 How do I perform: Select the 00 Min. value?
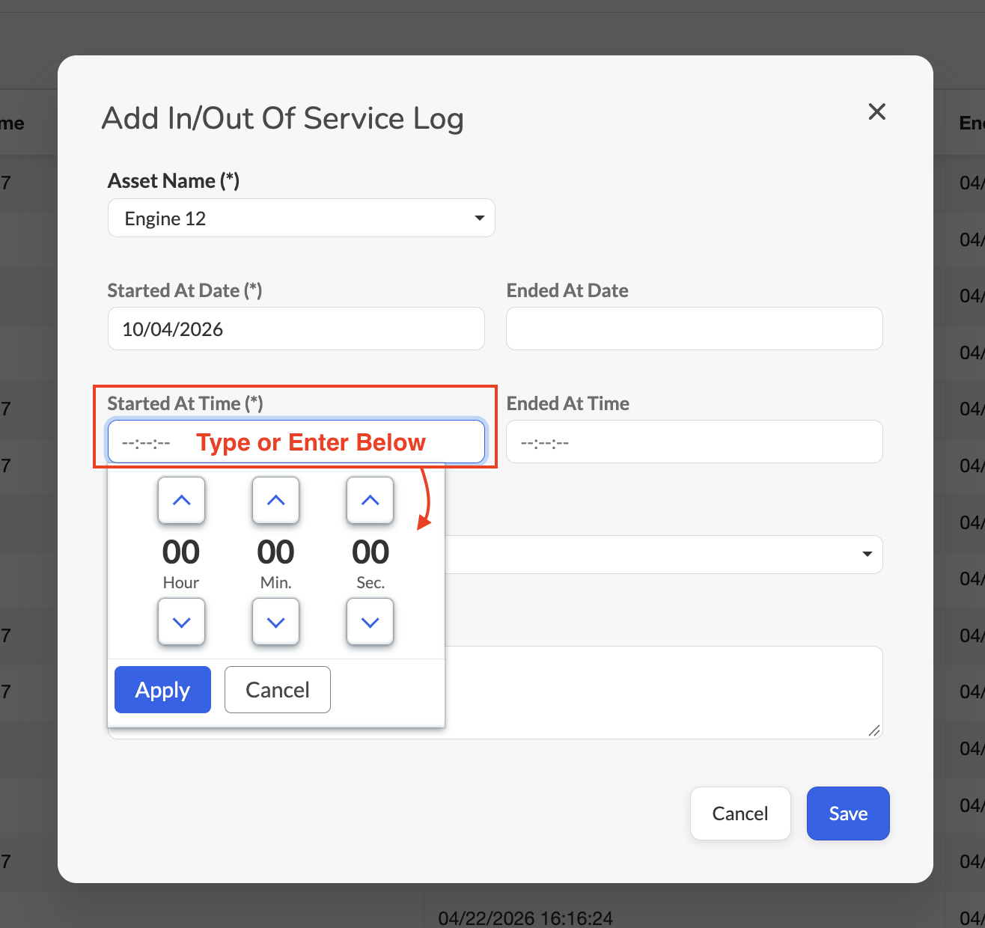[x=275, y=552]
